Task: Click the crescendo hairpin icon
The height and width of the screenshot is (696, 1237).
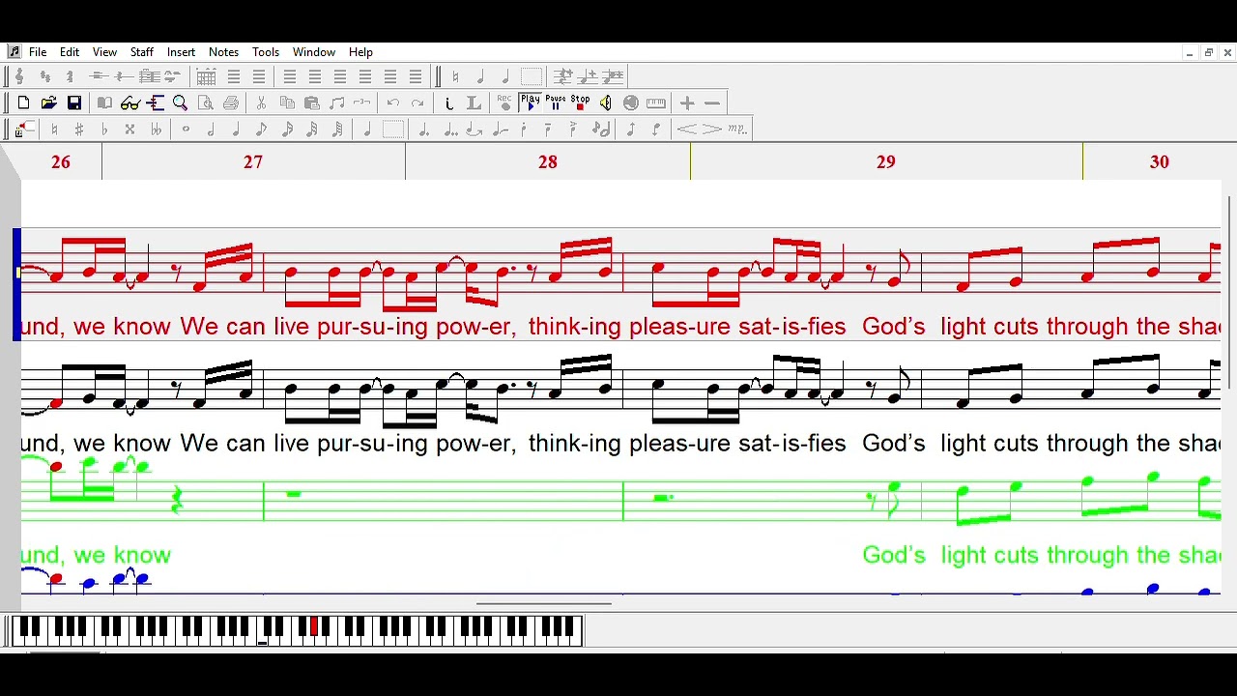Action: tap(686, 130)
